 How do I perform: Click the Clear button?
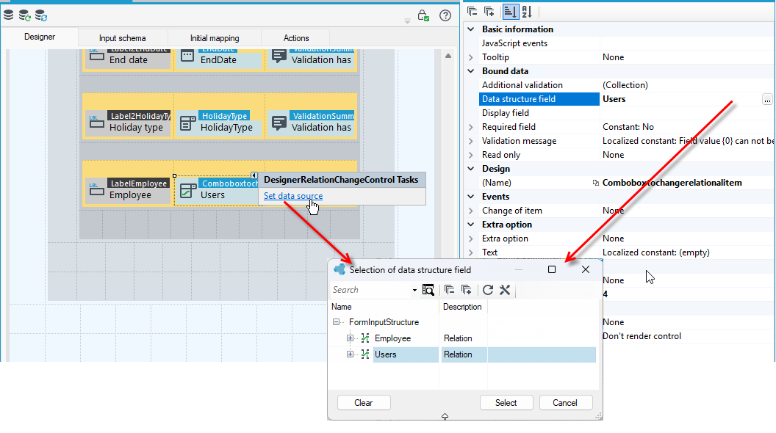pyautogui.click(x=364, y=403)
